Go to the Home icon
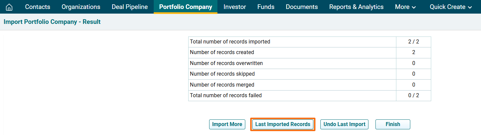This screenshot has height=135, width=481. 9,7
